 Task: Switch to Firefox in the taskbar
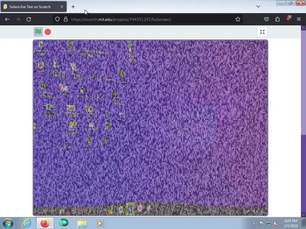(45, 223)
